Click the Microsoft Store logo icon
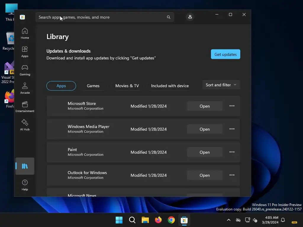The width and height of the screenshot is (303, 227). tap(22, 17)
